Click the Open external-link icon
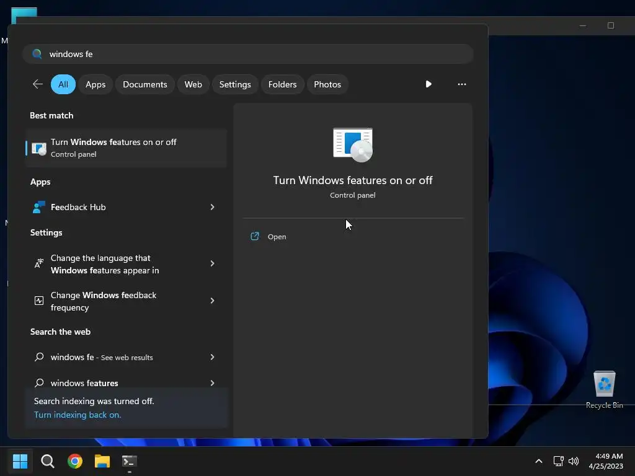The width and height of the screenshot is (635, 476). point(255,236)
